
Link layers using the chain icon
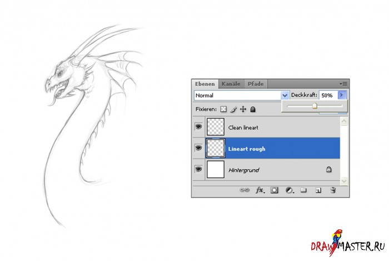[x=245, y=190]
